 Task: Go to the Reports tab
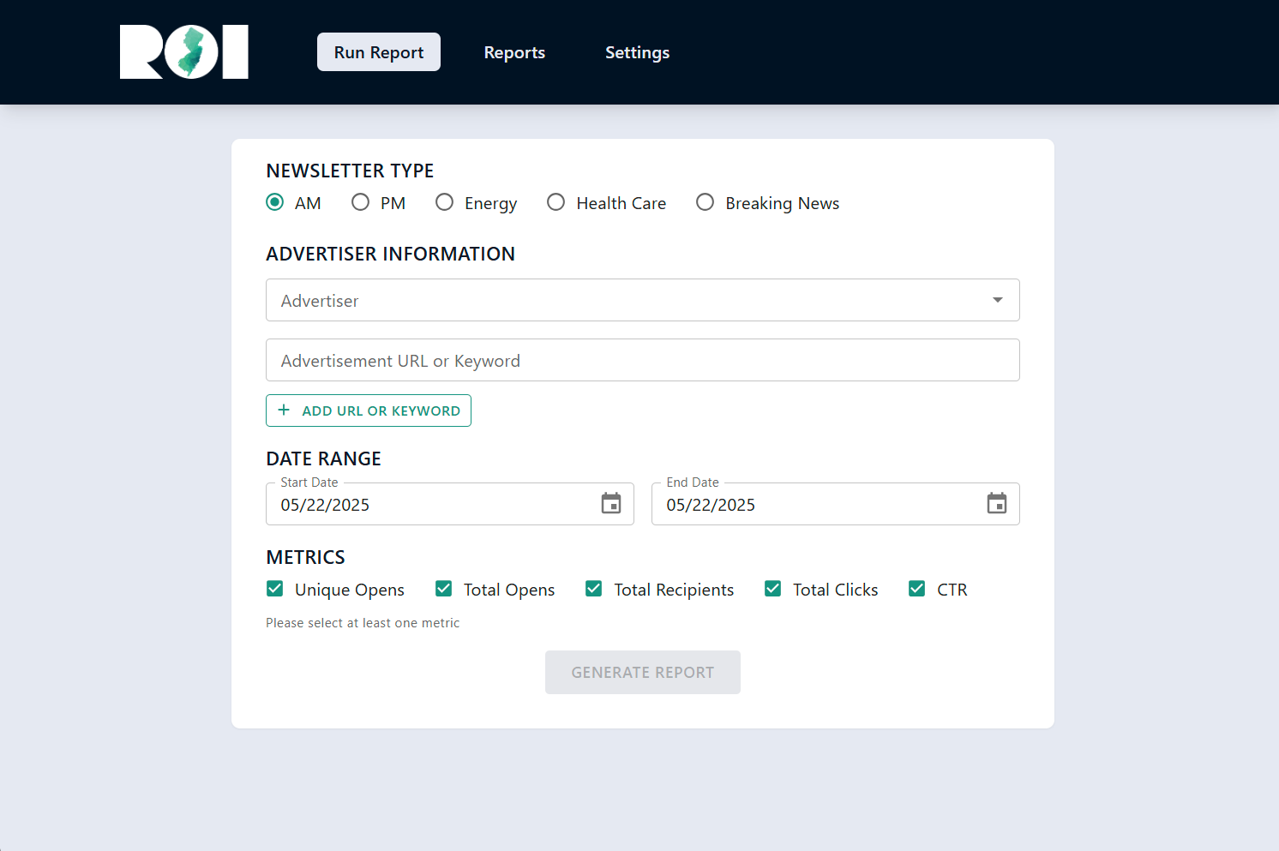pyautogui.click(x=514, y=52)
